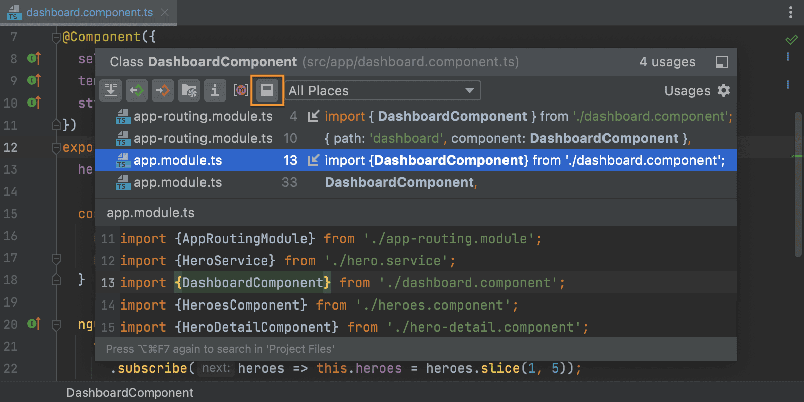Click override gutter icon on line 8

pyautogui.click(x=34, y=58)
